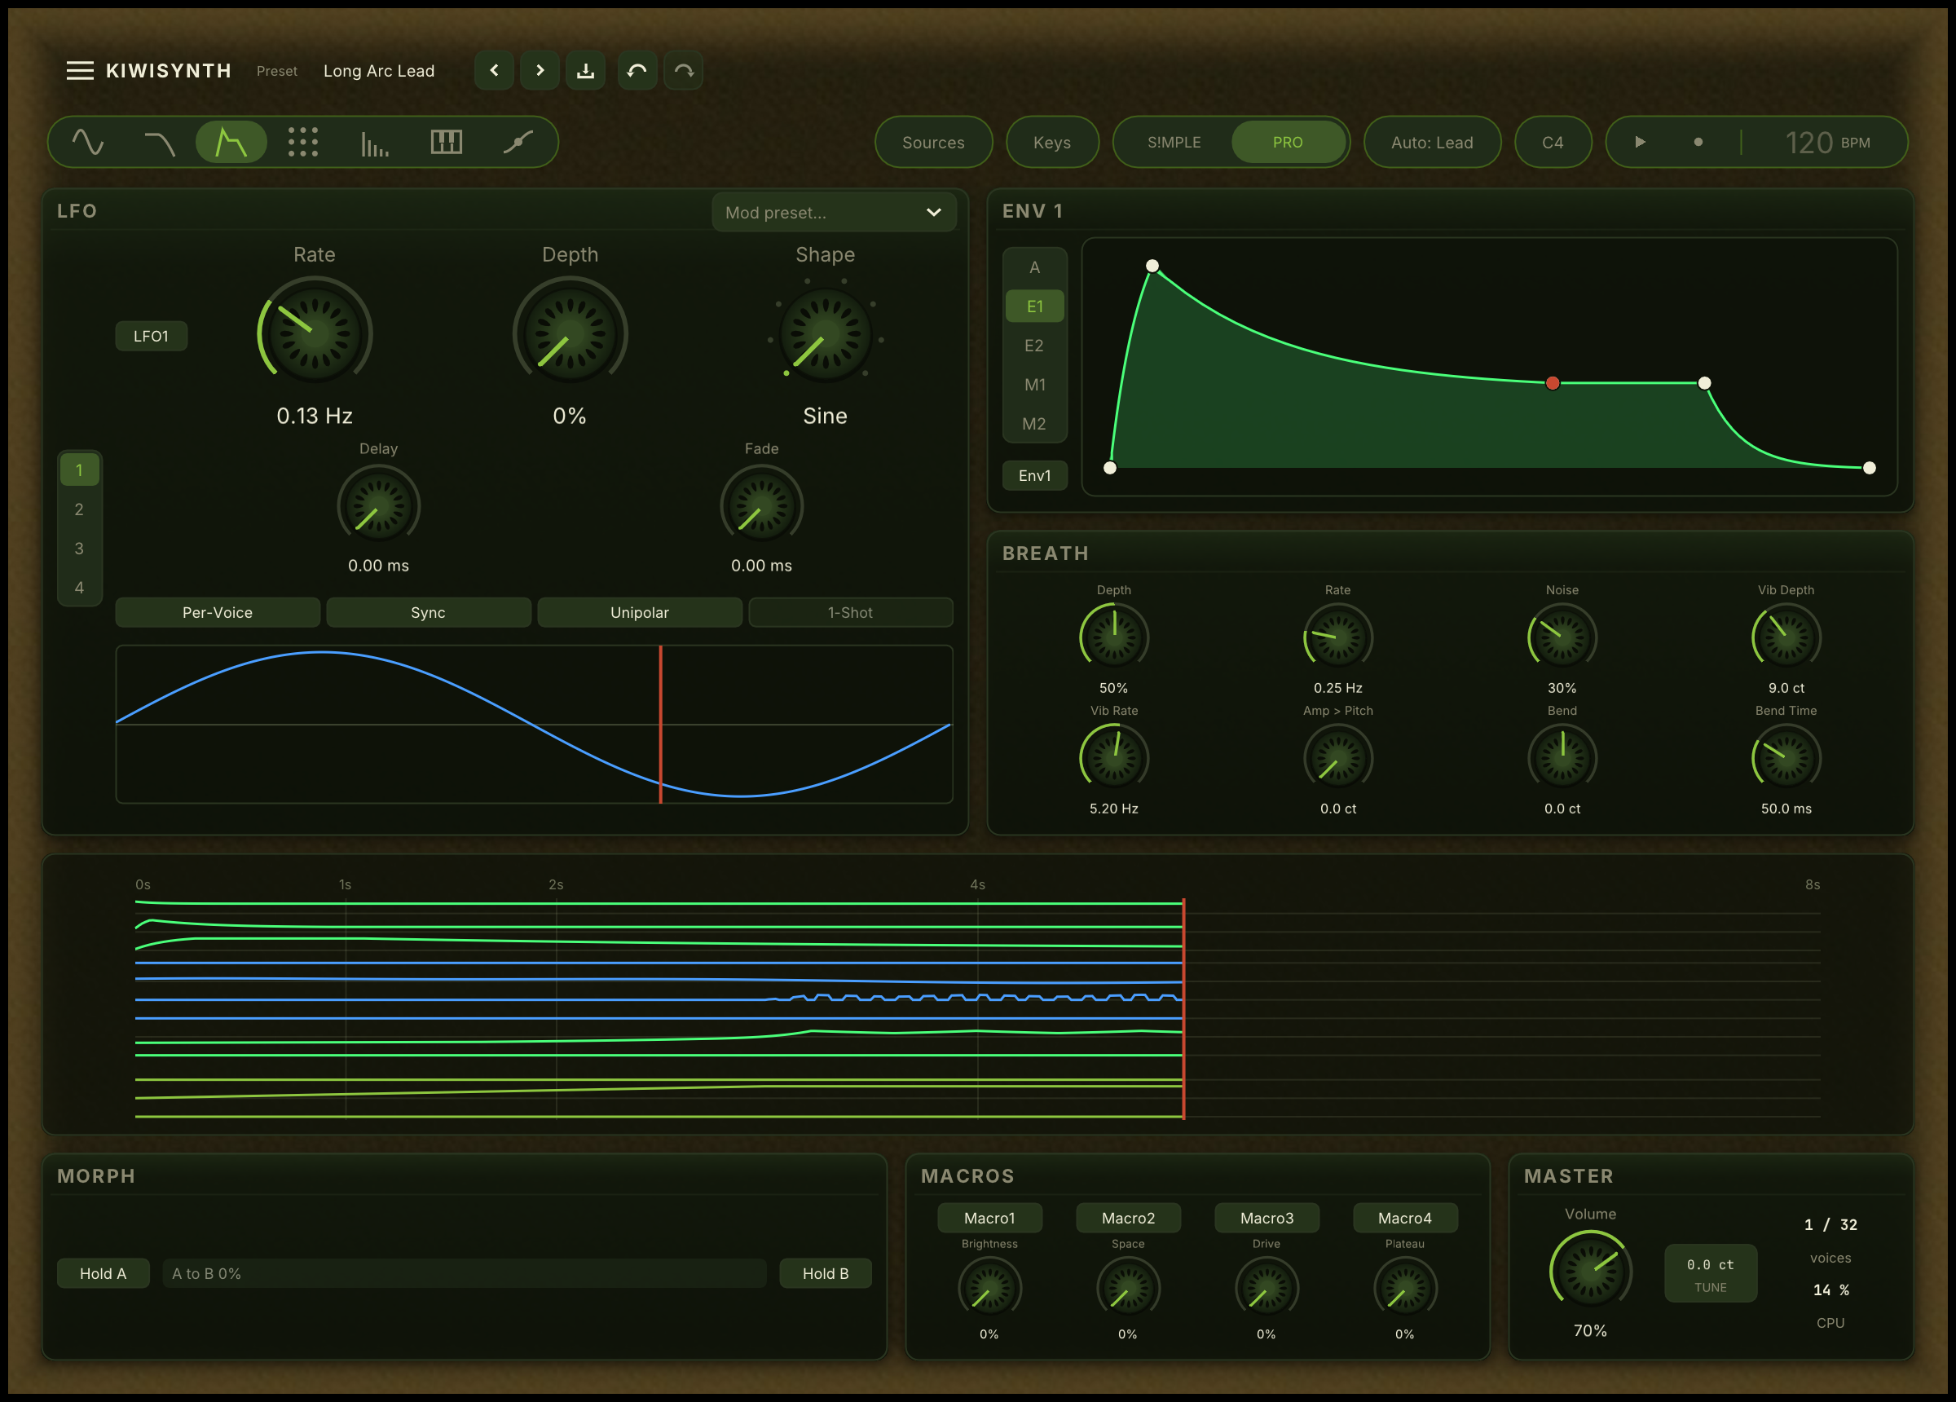Click the save preset download icon
Screen dimensions: 1956x1402
pyautogui.click(x=586, y=71)
